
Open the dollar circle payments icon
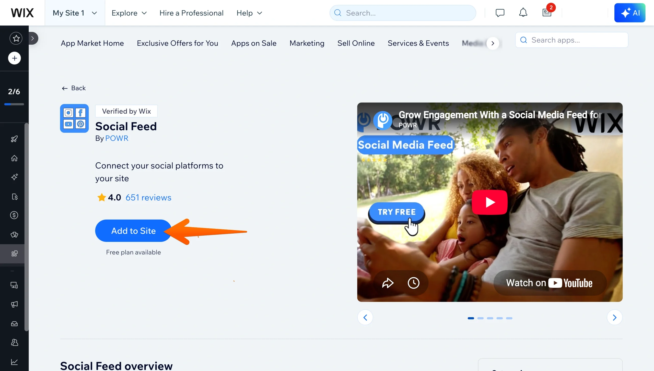[x=14, y=215]
